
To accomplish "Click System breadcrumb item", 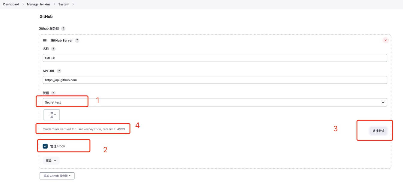I will (64, 4).
